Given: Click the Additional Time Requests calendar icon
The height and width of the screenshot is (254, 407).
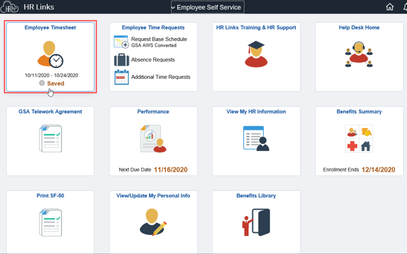Looking at the screenshot, I should [x=122, y=77].
